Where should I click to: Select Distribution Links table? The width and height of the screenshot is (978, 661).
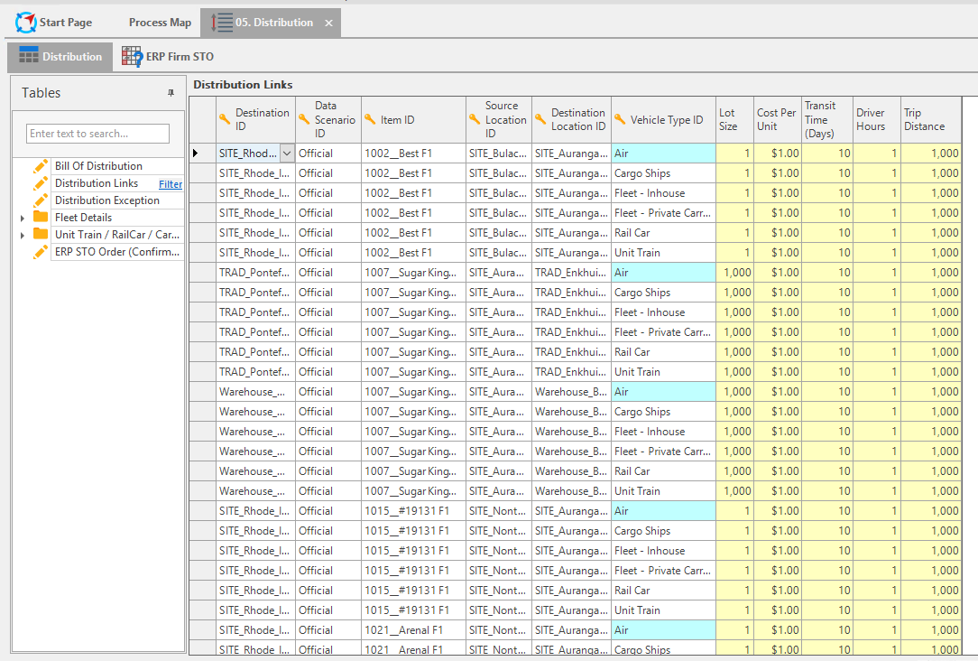tap(96, 183)
